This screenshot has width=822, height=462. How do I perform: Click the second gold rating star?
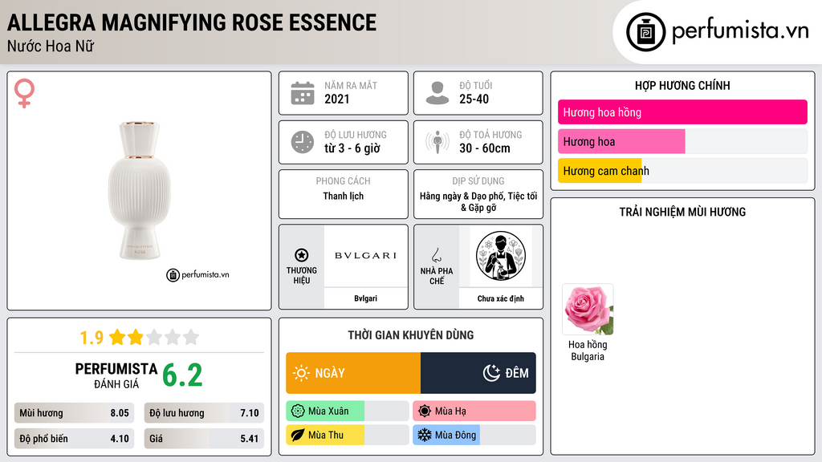click(x=136, y=337)
